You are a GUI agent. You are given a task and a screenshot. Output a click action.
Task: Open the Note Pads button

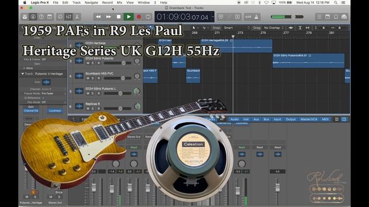pyautogui.click(x=327, y=17)
